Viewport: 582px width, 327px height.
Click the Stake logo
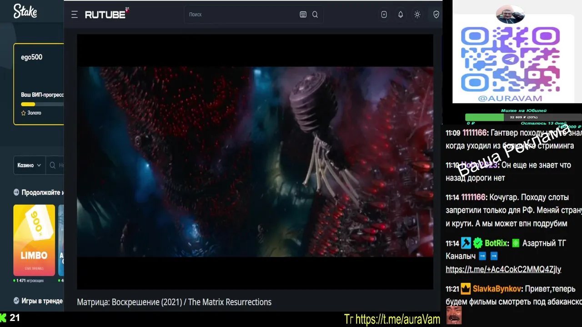(25, 11)
